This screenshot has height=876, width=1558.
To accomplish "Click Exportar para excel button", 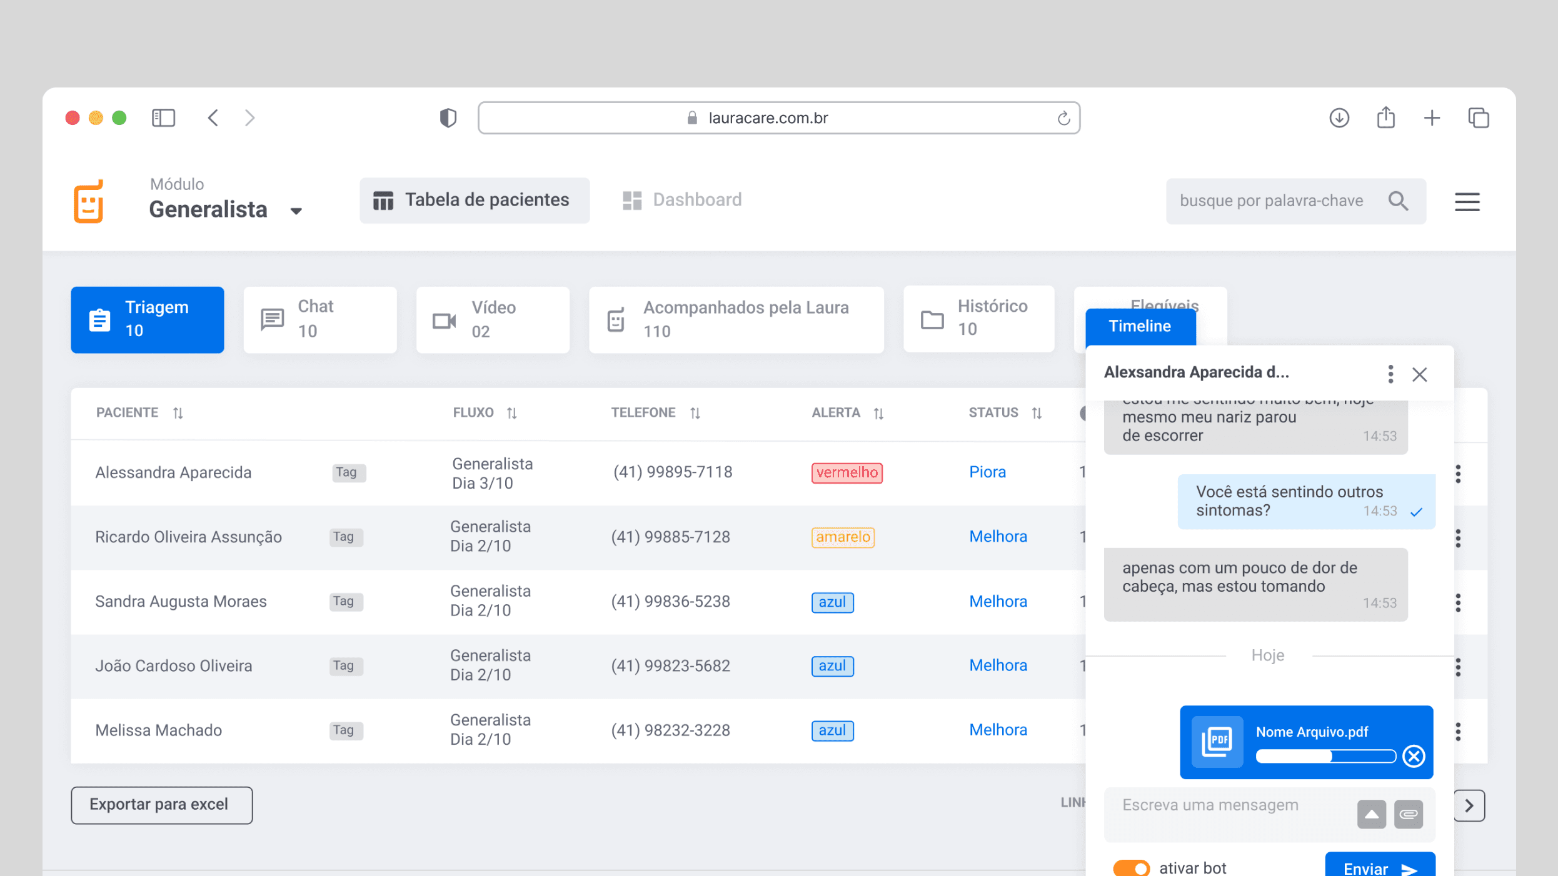I will pos(161,805).
